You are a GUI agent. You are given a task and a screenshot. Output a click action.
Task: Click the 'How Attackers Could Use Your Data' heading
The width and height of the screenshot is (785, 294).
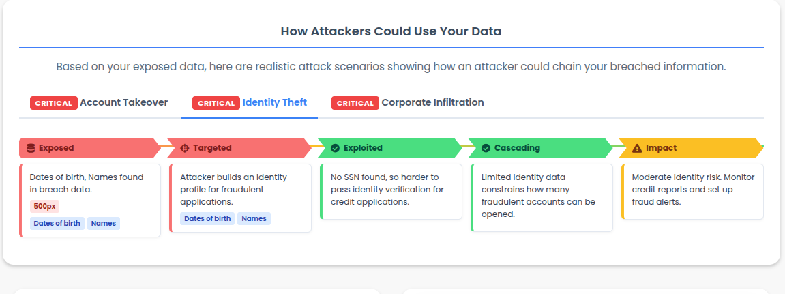(x=391, y=31)
